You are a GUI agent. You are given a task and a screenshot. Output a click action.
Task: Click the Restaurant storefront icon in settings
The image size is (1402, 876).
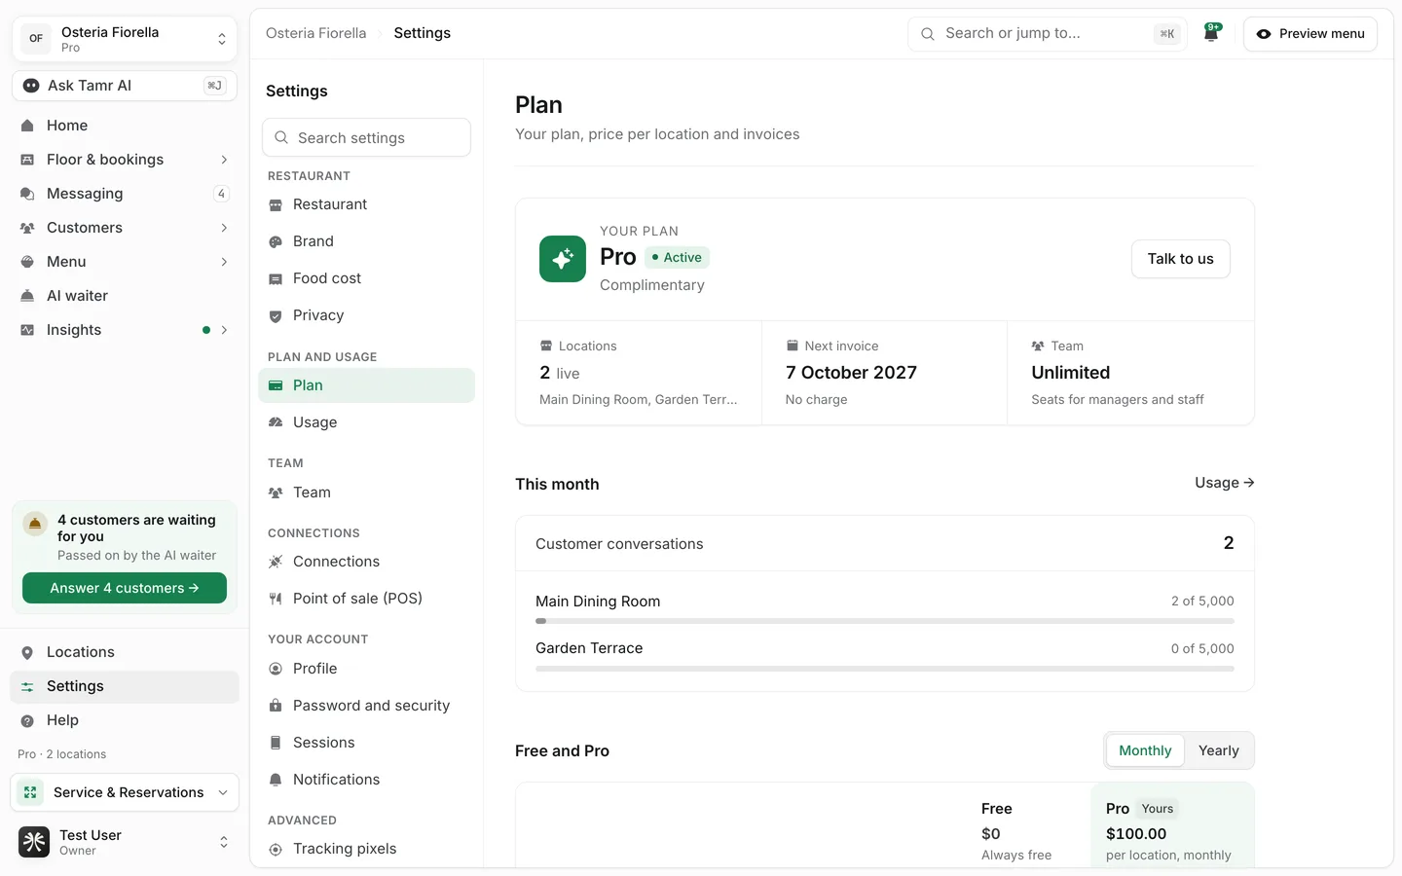[276, 204]
